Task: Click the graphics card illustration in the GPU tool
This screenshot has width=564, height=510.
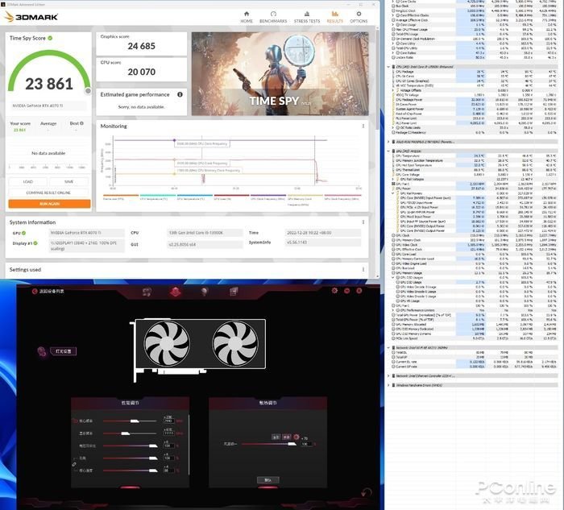Action: coord(200,349)
